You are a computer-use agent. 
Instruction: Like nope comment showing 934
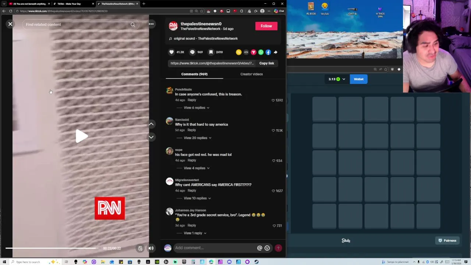click(x=273, y=161)
